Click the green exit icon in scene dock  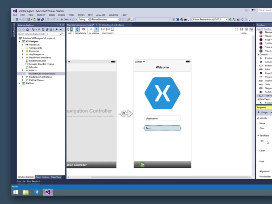[142, 165]
